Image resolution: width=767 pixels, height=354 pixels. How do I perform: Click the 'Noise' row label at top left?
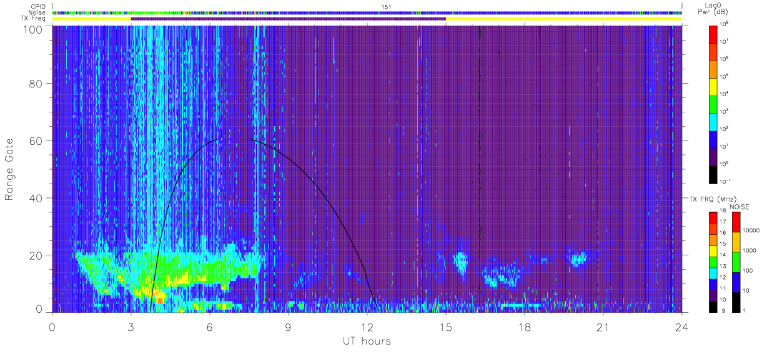tap(37, 12)
